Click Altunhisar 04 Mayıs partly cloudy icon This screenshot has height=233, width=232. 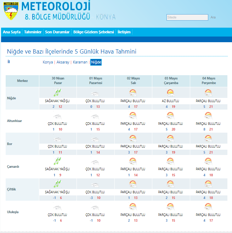pyautogui.click(x=208, y=116)
